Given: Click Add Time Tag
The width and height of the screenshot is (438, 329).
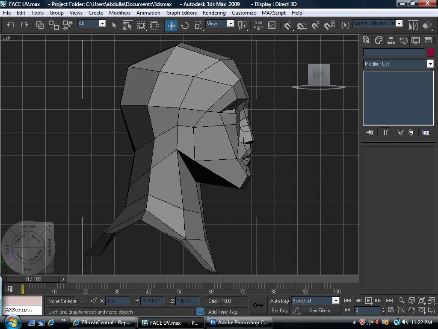Looking at the screenshot, I should pos(222,312).
